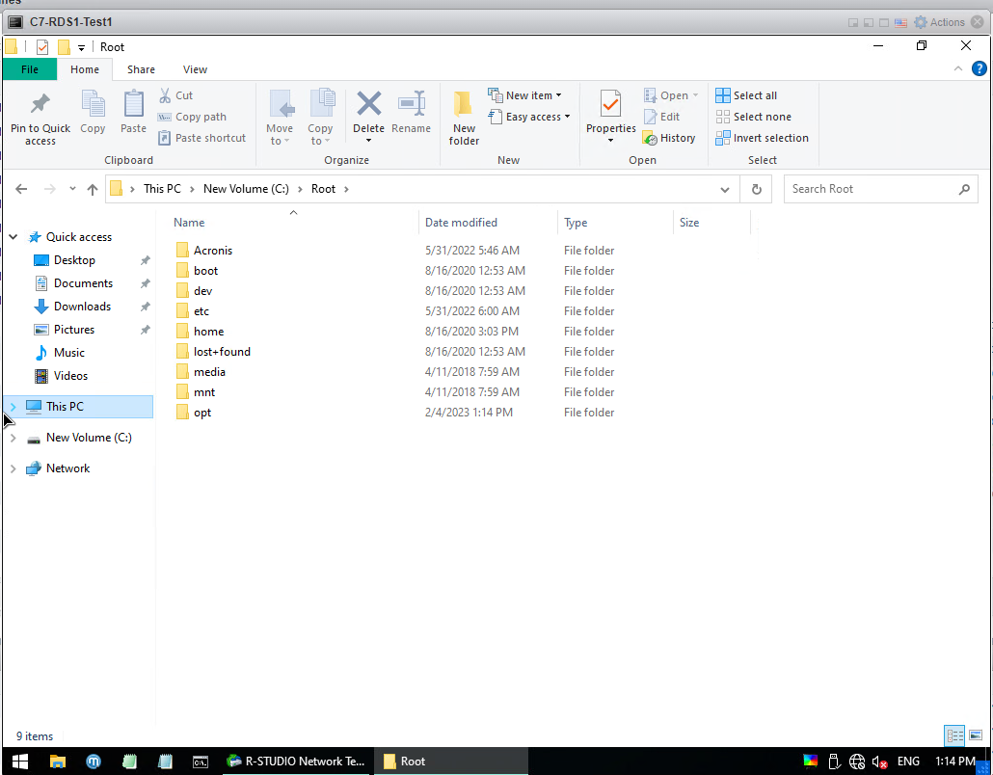Sort files by Date modified column
This screenshot has width=993, height=775.
(x=461, y=223)
